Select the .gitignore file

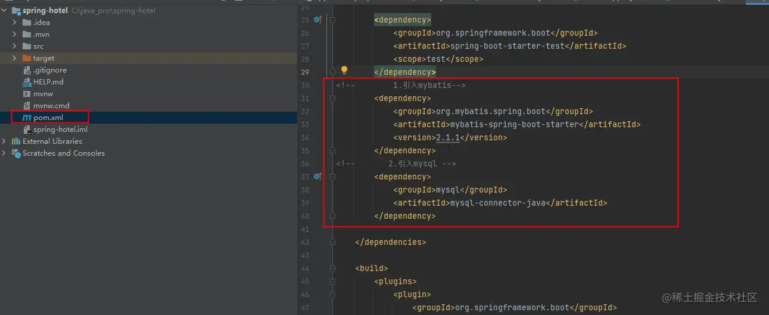click(50, 70)
